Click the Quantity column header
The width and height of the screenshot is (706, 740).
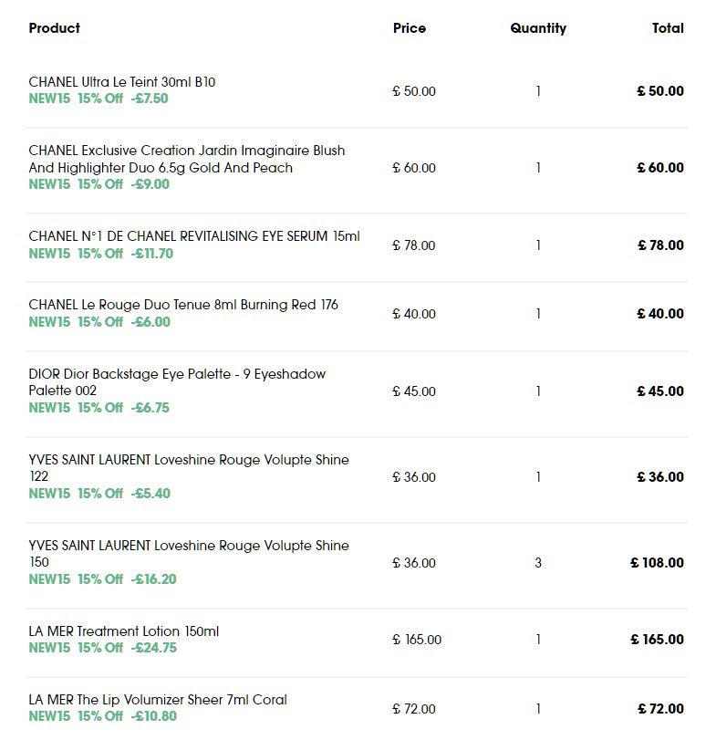pos(538,28)
